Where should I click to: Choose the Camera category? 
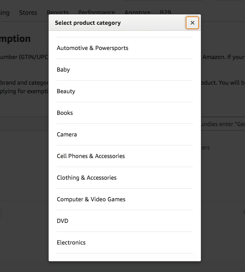pyautogui.click(x=125, y=135)
